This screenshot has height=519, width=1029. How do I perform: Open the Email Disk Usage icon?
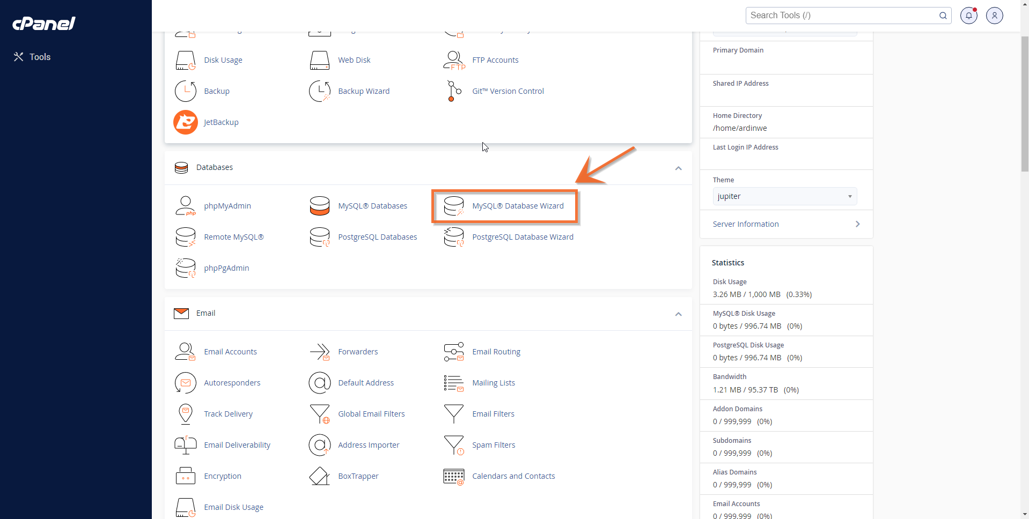pos(186,507)
